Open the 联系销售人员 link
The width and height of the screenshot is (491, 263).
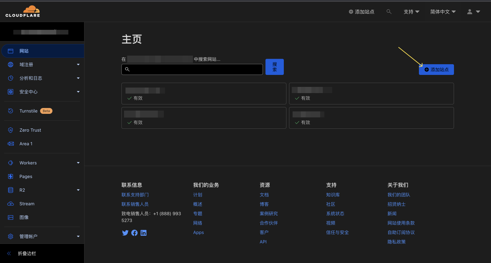point(135,204)
